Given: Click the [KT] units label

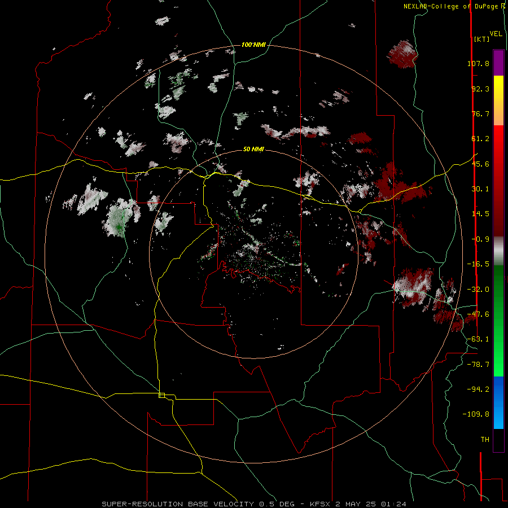Looking at the screenshot, I should click(x=481, y=39).
